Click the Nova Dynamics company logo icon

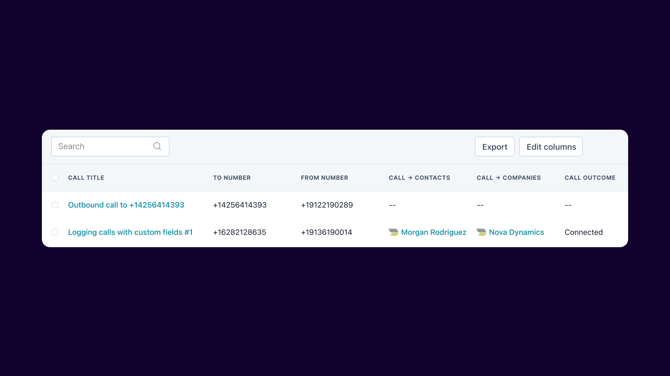pyautogui.click(x=481, y=232)
